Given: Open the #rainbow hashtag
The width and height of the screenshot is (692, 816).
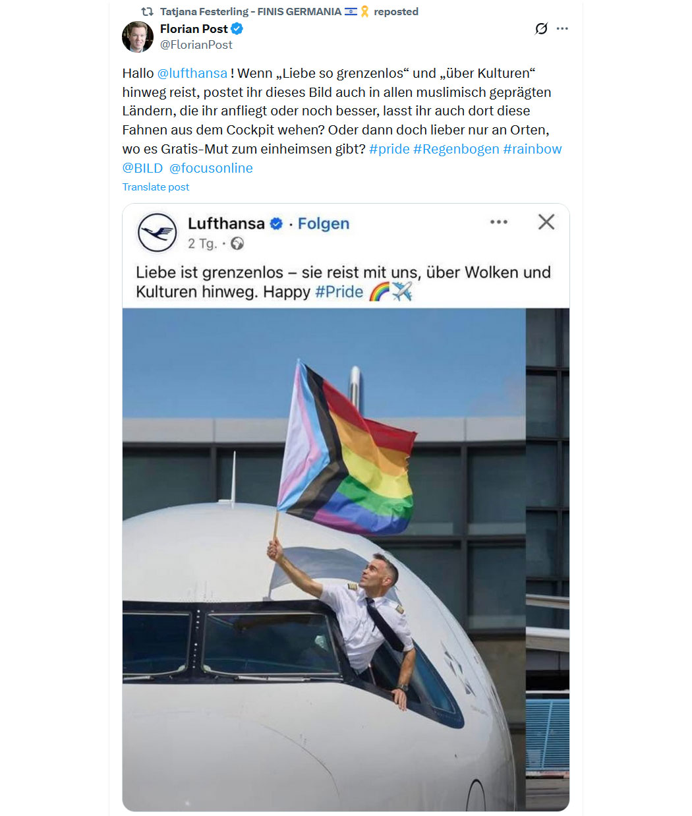Looking at the screenshot, I should point(533,149).
